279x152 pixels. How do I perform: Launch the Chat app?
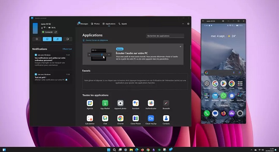coord(105,119)
